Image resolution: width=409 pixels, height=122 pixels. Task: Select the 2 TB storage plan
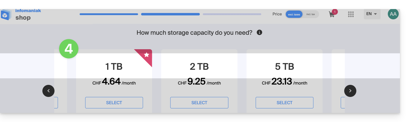coord(199,103)
